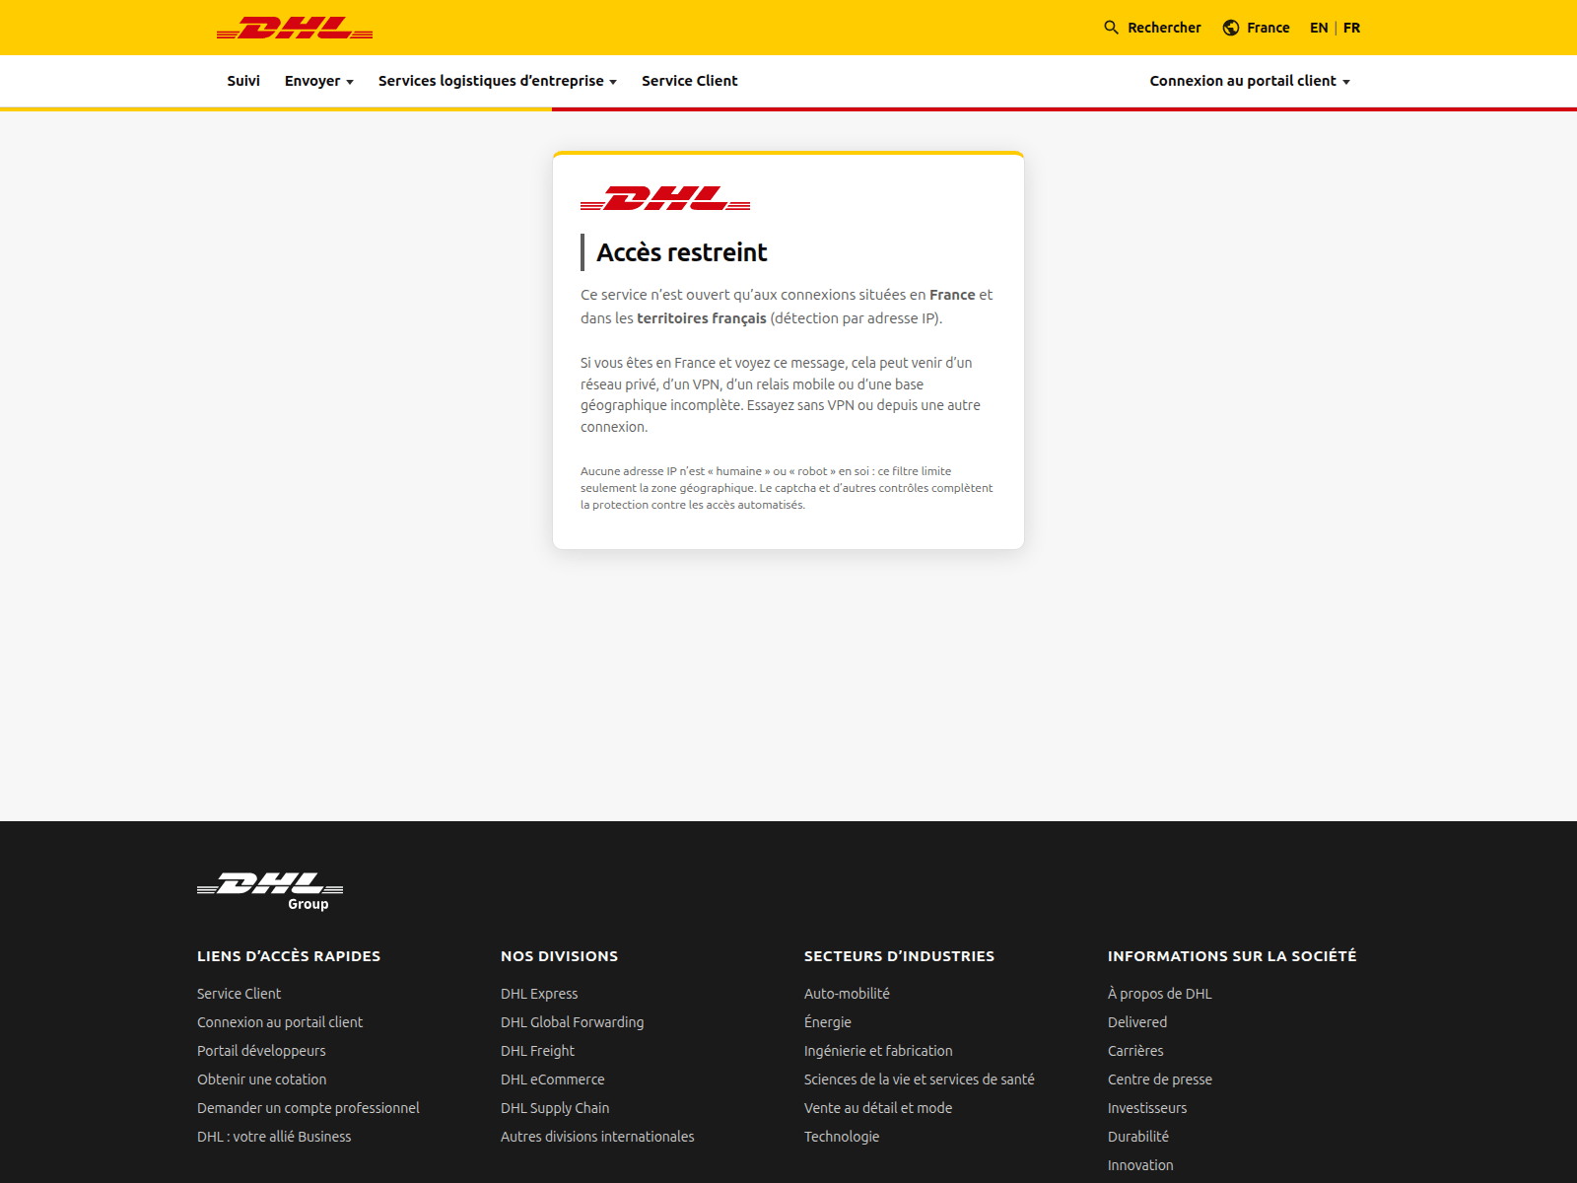Open the France country selection
The image size is (1577, 1183).
coord(1268,28)
